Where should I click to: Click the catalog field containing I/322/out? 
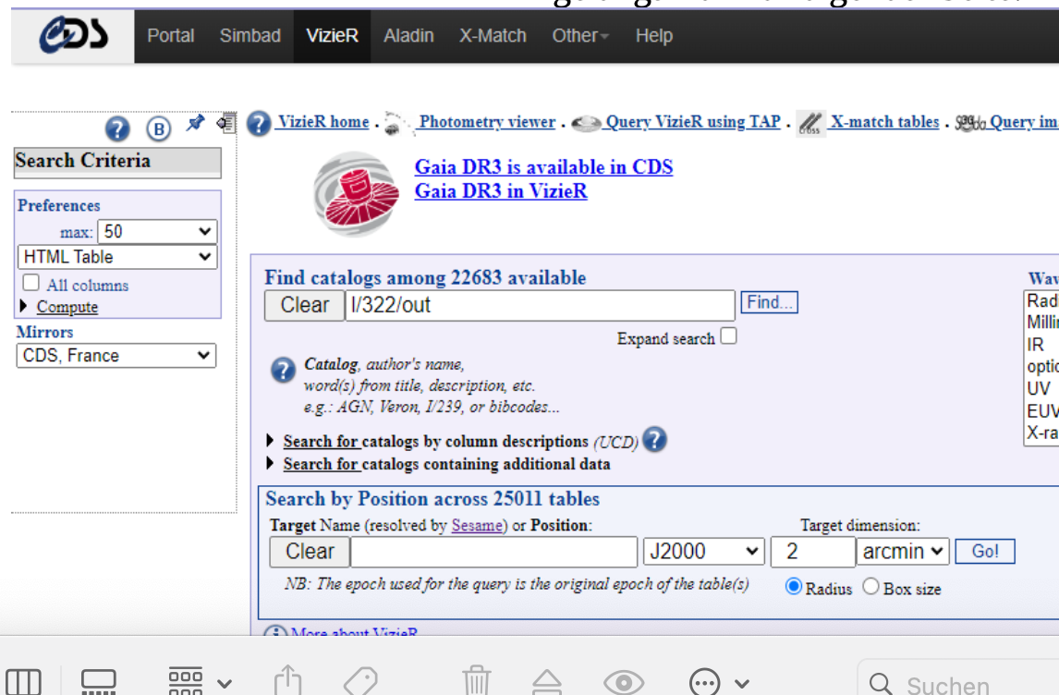[x=540, y=305]
